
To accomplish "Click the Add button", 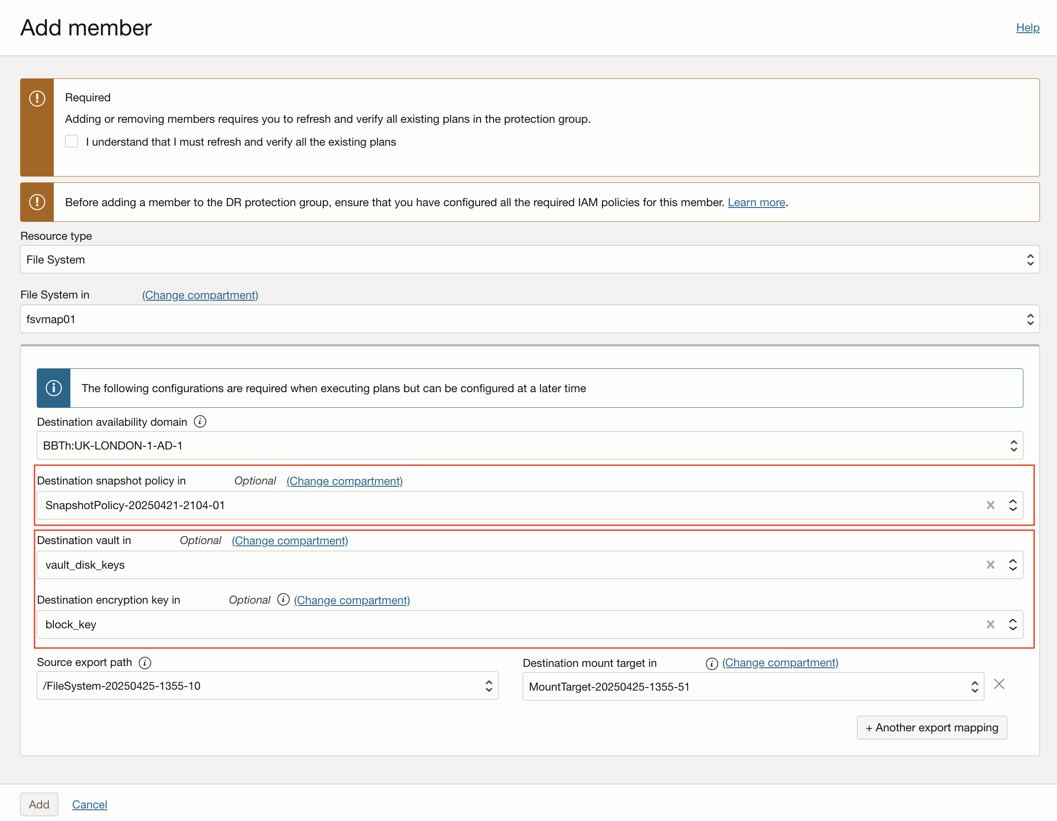I will tap(39, 804).
